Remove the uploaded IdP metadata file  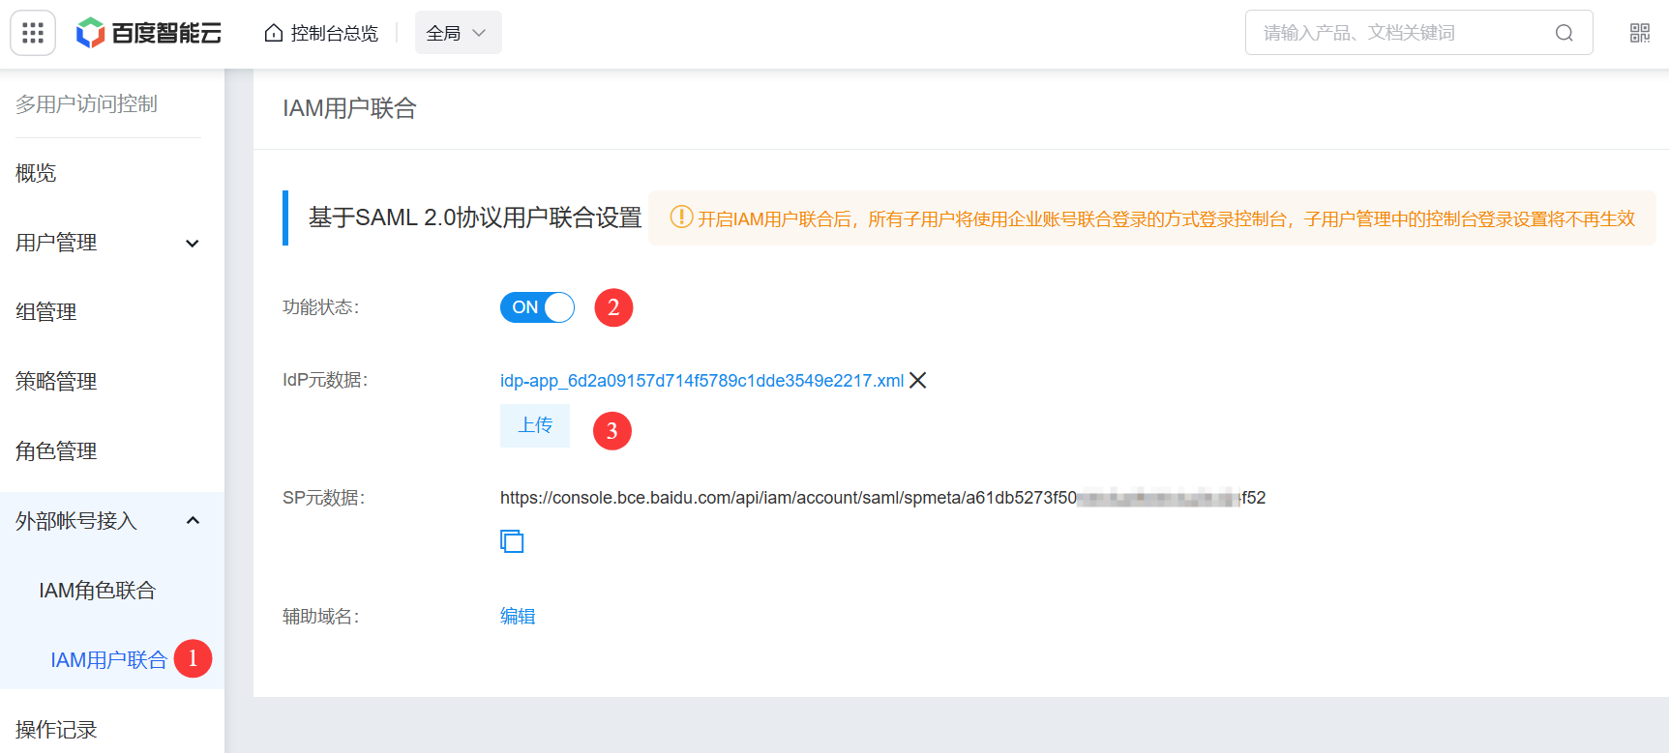tap(918, 380)
